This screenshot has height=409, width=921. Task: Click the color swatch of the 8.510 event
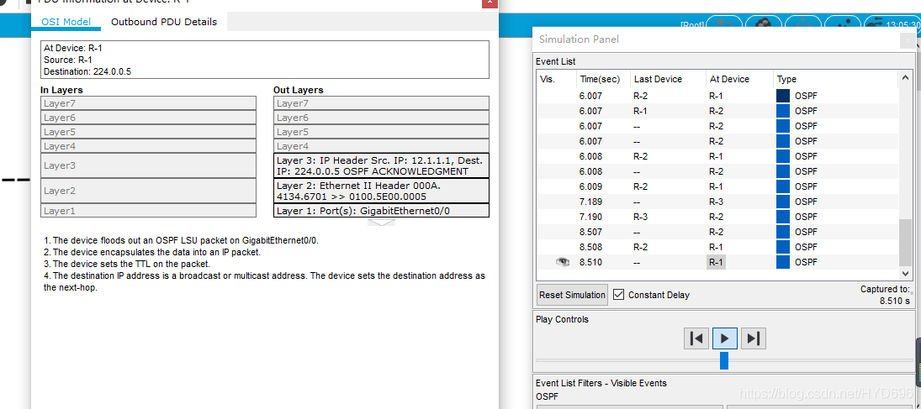pyautogui.click(x=783, y=262)
